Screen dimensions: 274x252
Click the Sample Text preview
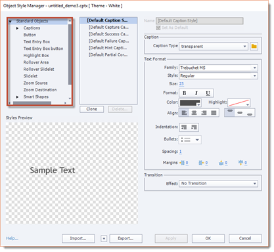53,171
